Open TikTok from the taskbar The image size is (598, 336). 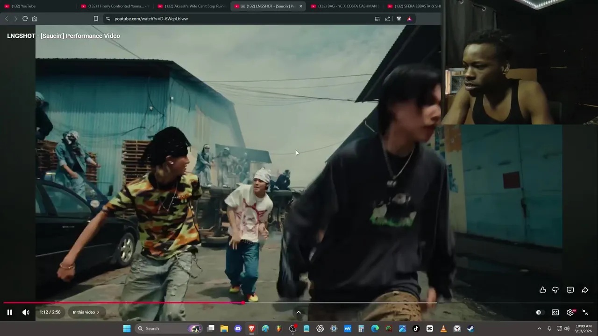tap(416, 329)
